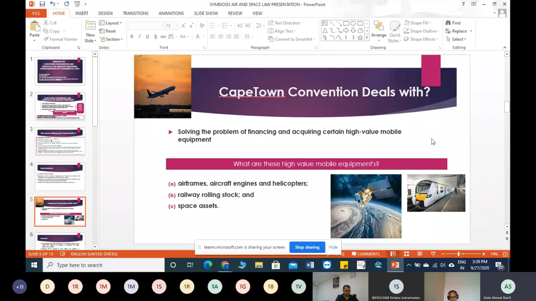The height and width of the screenshot is (301, 536).
Task: Click the Undo arrow
Action: pyautogui.click(x=52, y=4)
